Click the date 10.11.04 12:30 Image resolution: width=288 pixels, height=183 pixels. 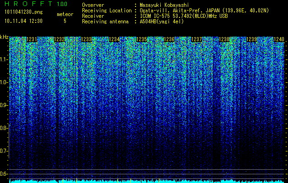click(x=23, y=21)
